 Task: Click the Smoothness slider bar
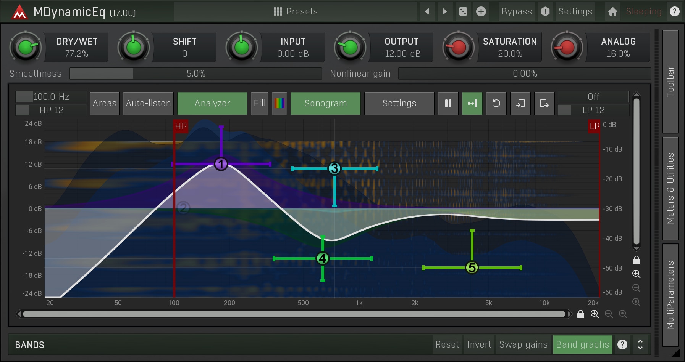click(x=196, y=74)
